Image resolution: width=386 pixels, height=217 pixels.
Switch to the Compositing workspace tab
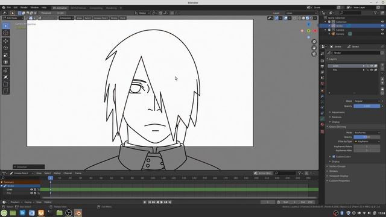tap(96, 8)
